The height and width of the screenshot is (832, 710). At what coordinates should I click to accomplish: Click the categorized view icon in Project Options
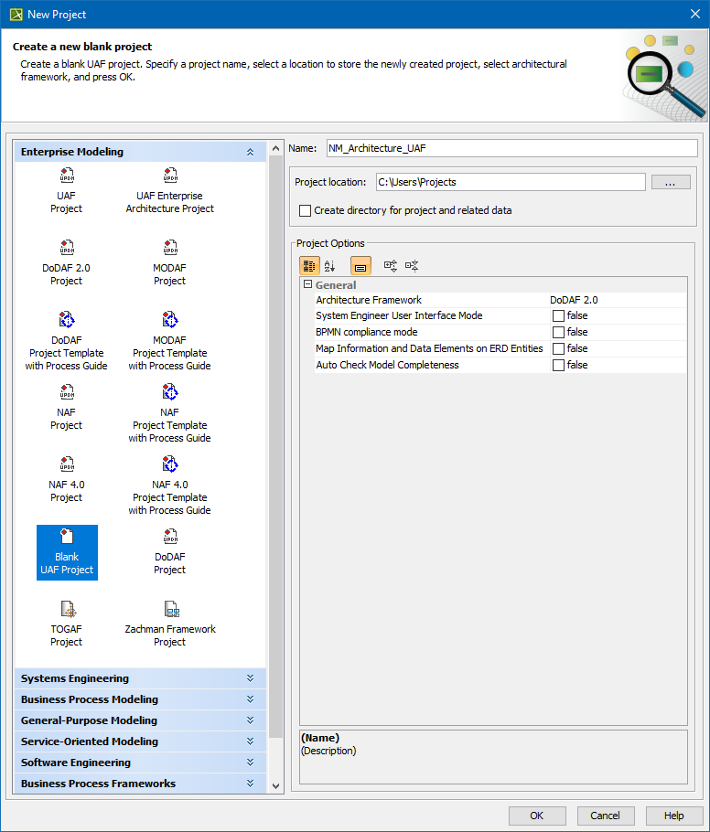(x=309, y=266)
